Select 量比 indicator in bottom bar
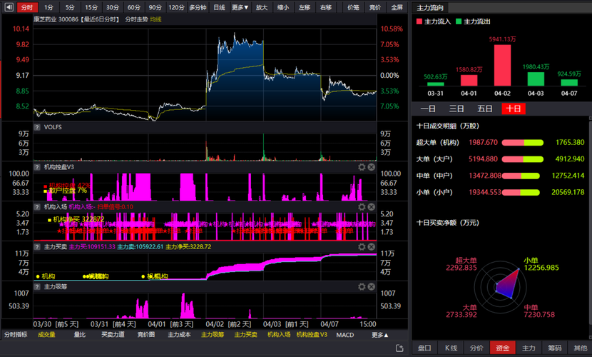Image resolution: width=592 pixels, height=357 pixels. click(80, 335)
